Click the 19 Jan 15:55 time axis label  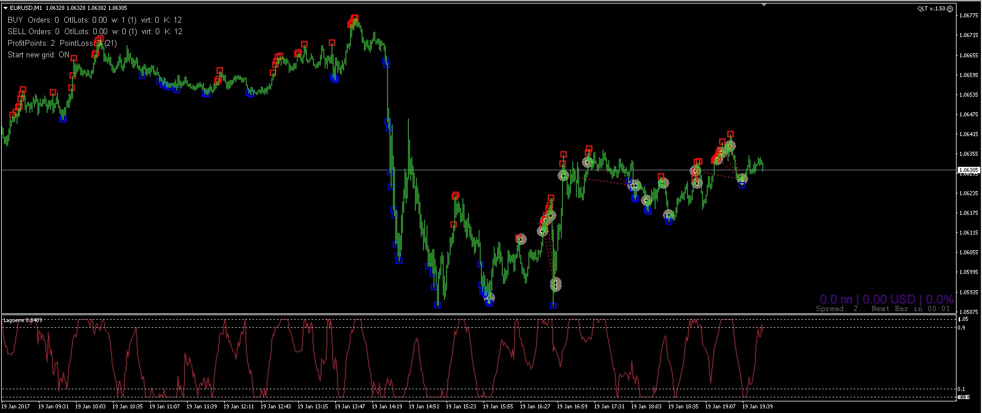tap(498, 407)
